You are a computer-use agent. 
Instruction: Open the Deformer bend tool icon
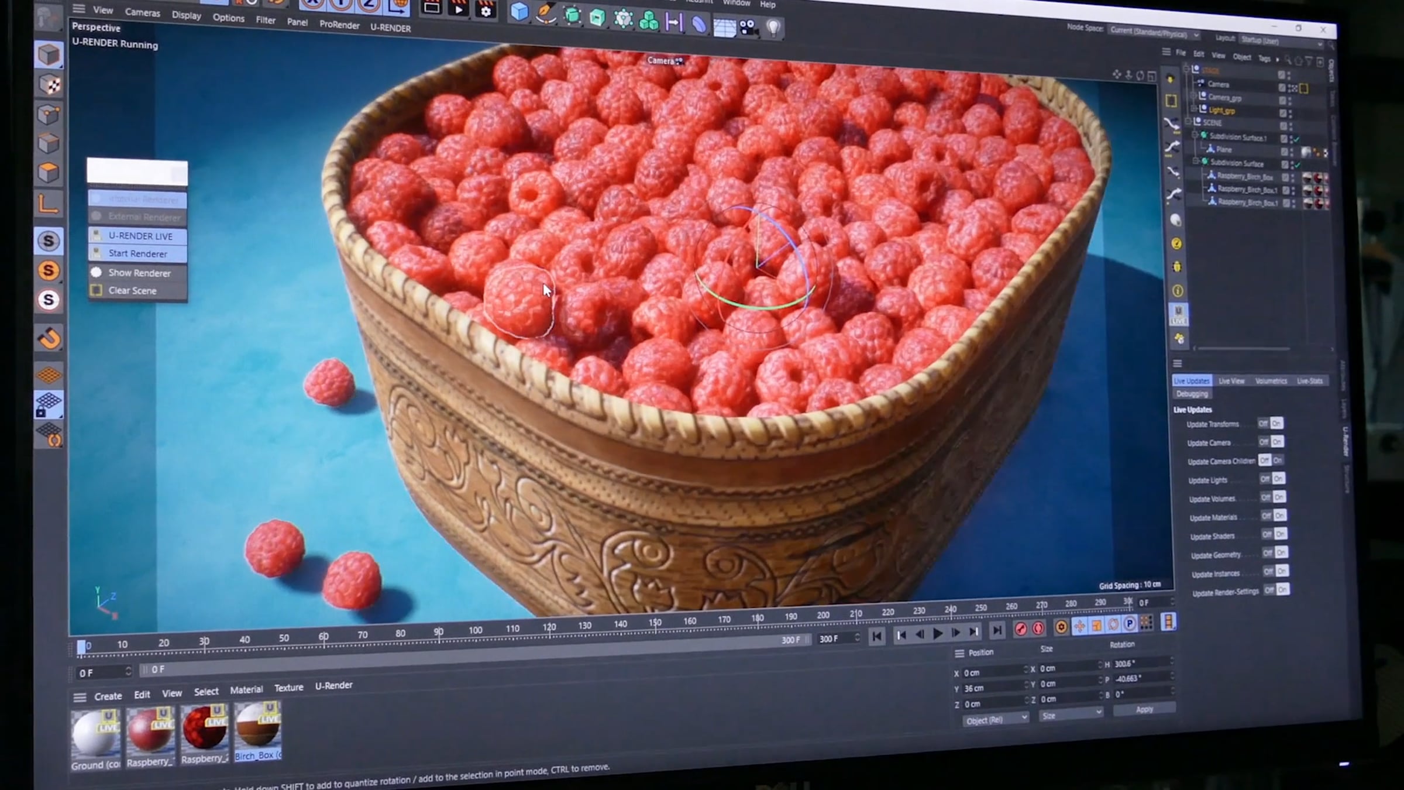(x=699, y=25)
